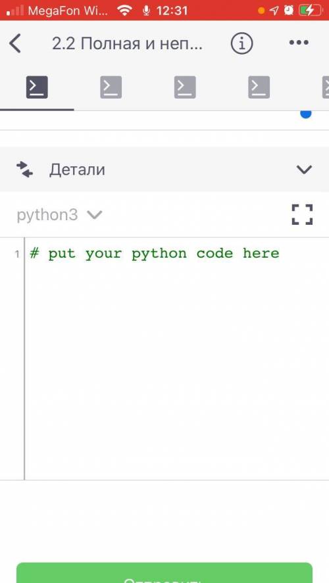Tap the swap arrows icon beside Детали
329x583 pixels.
click(x=24, y=170)
